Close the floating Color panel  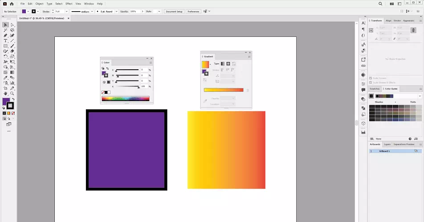(151, 58)
